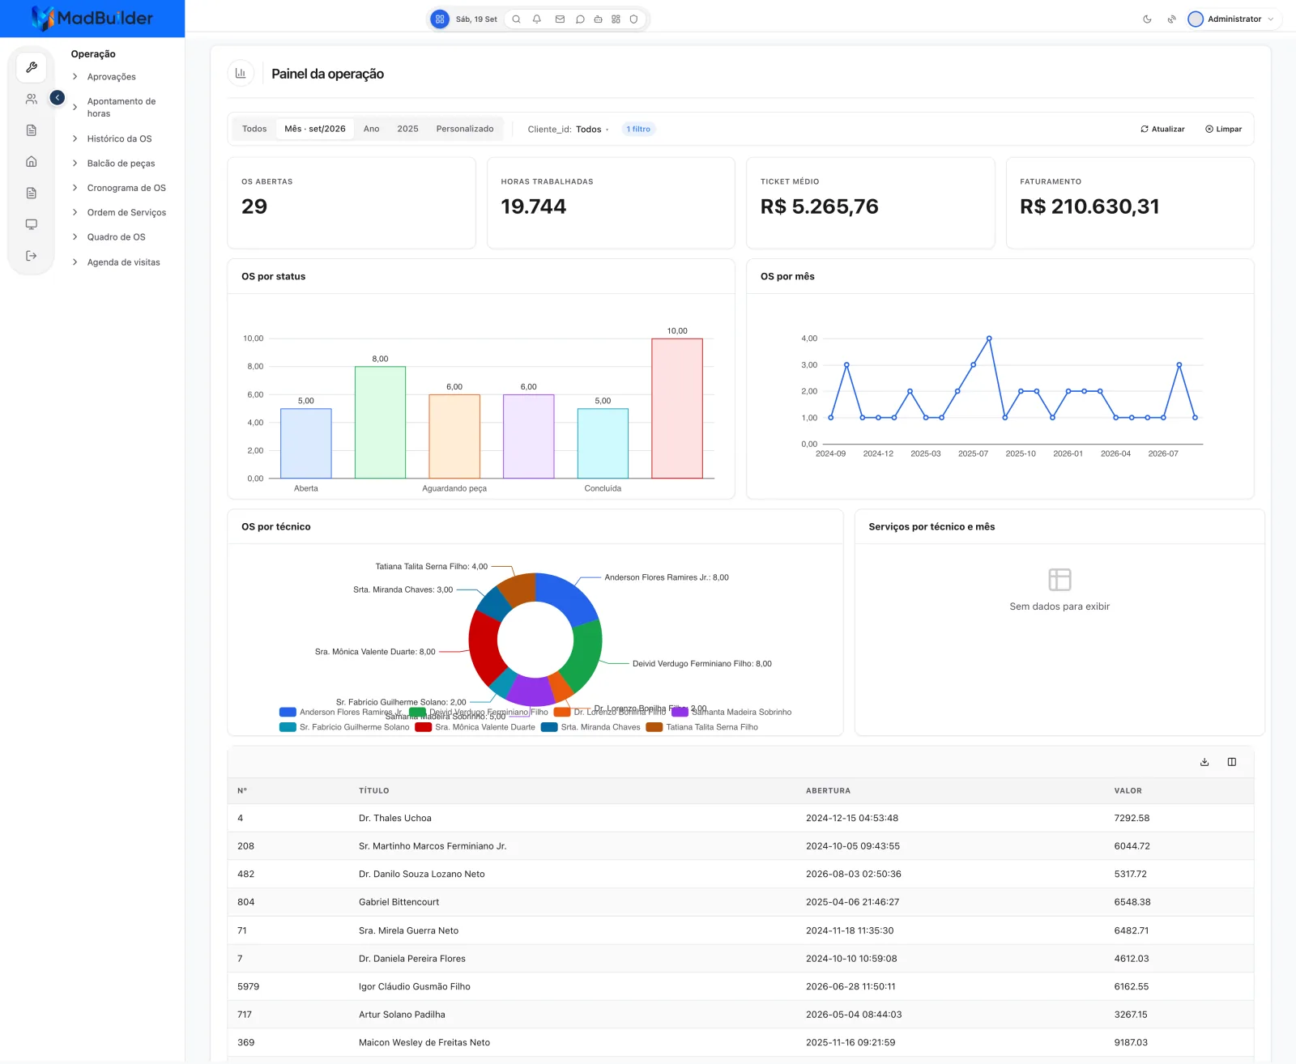Screen dimensions: 1296x1064
Task: Click the Concluída bar in OS por status
Action: [x=603, y=444]
